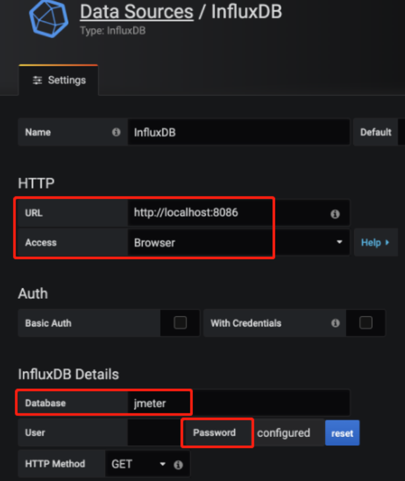
Task: Enable the Basic Auth checkbox
Action: coord(180,323)
